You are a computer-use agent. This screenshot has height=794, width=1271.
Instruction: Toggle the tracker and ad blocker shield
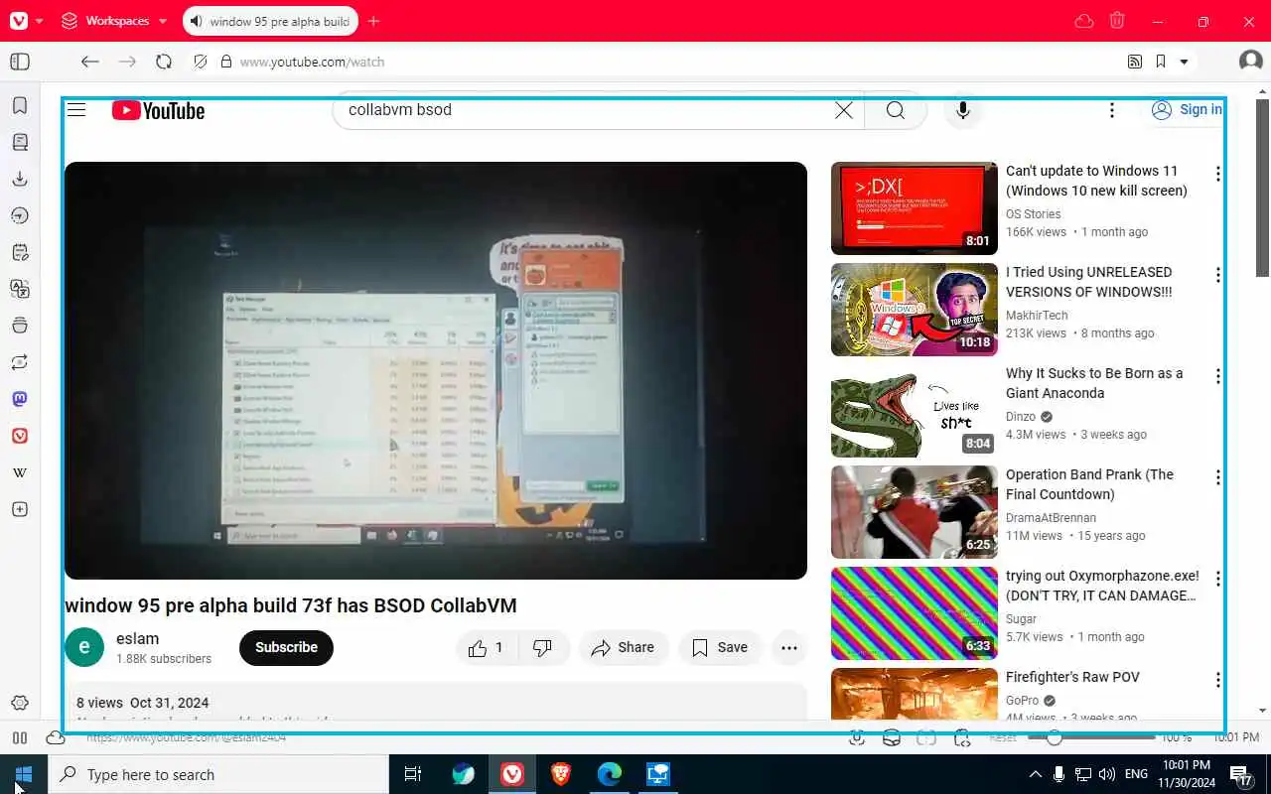coord(201,62)
